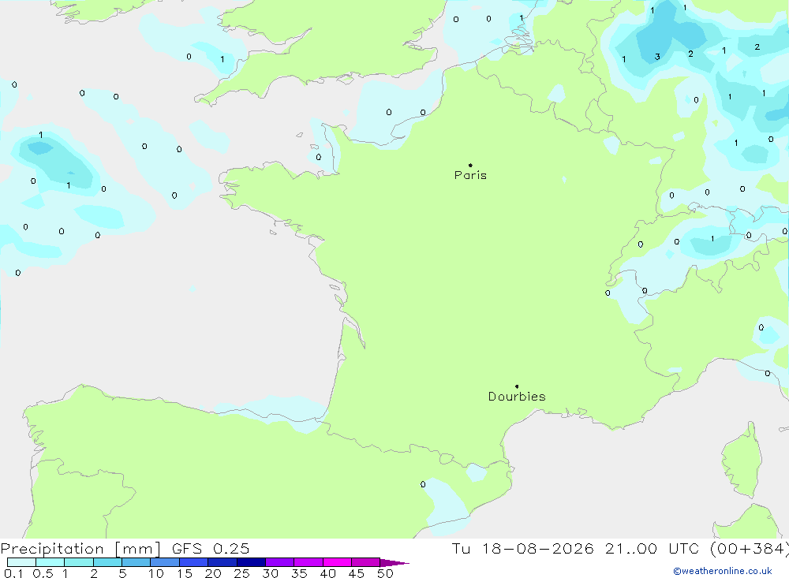Image resolution: width=789 pixels, height=578 pixels.
Task: Pick the 40–45 mm legend swatch
Action: (x=337, y=562)
